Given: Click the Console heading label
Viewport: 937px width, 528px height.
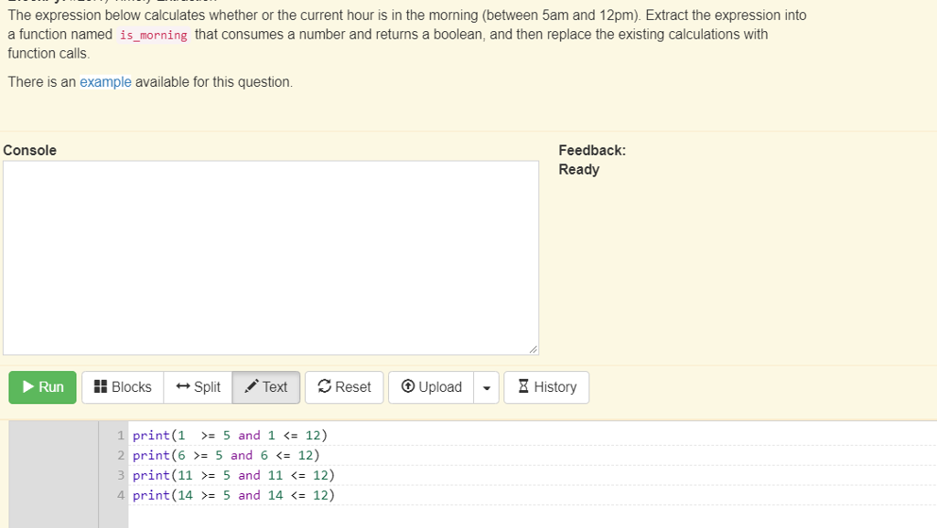Looking at the screenshot, I should (x=30, y=151).
